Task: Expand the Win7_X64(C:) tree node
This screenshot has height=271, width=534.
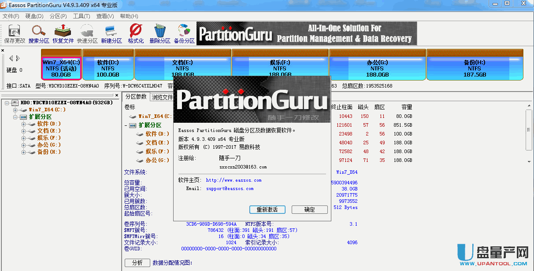Action: pos(15,110)
